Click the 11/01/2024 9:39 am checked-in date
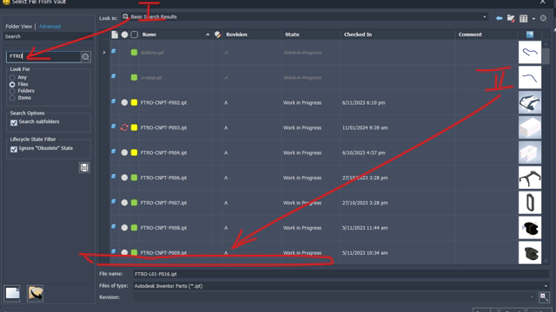Viewport: 556px width, 312px height. (x=365, y=127)
